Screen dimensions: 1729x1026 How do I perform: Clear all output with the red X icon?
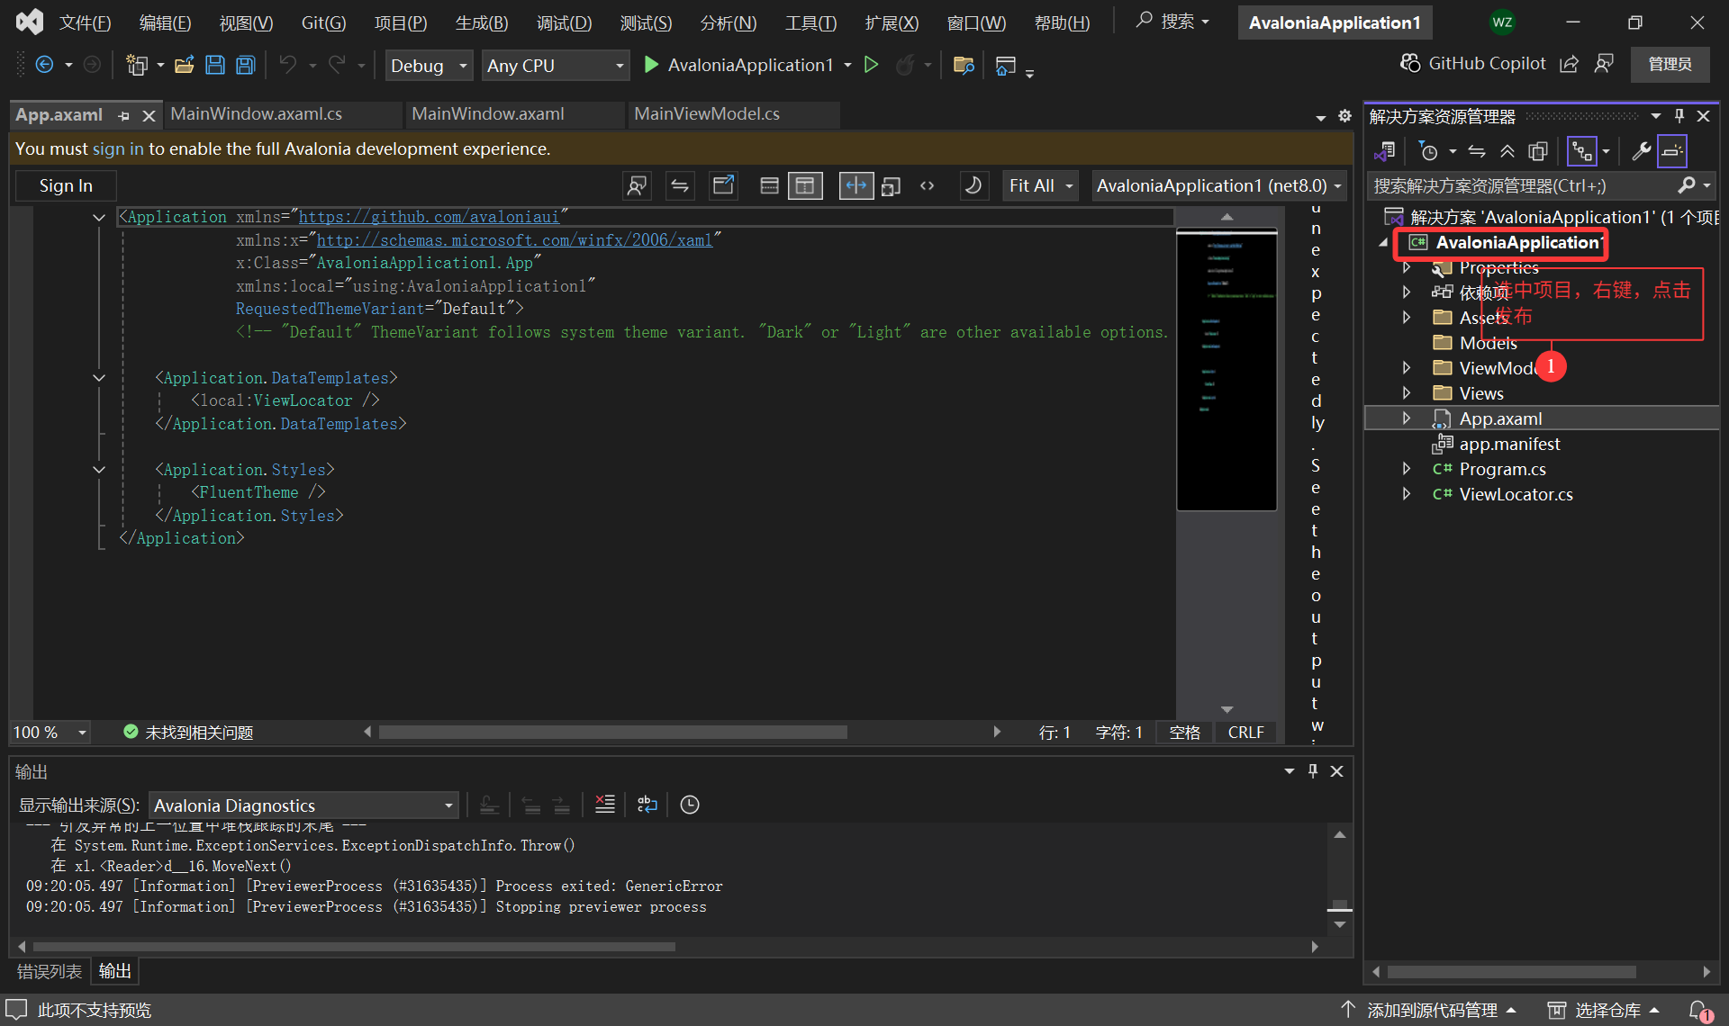[605, 805]
